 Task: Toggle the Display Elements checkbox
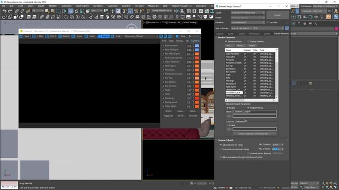248,41
